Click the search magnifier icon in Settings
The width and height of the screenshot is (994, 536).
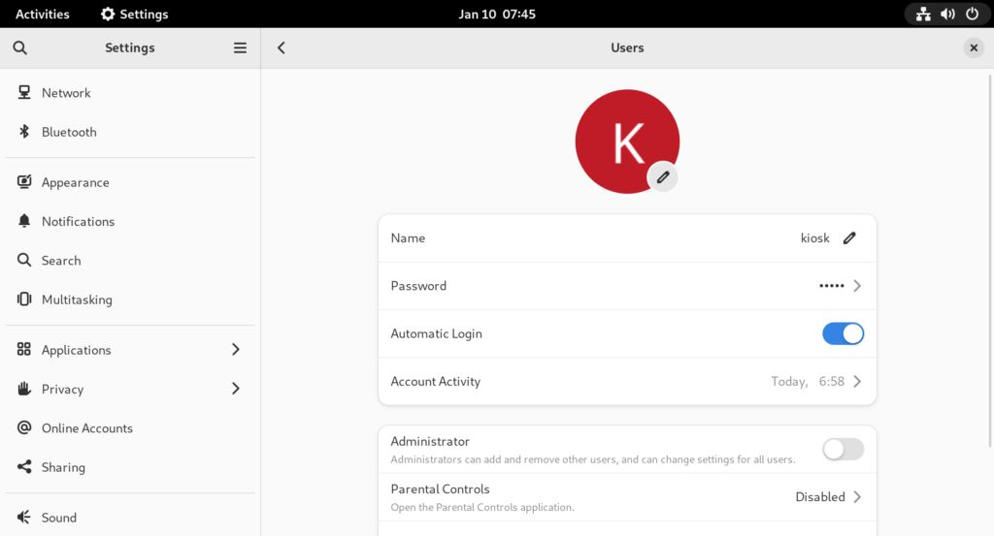pyautogui.click(x=20, y=47)
